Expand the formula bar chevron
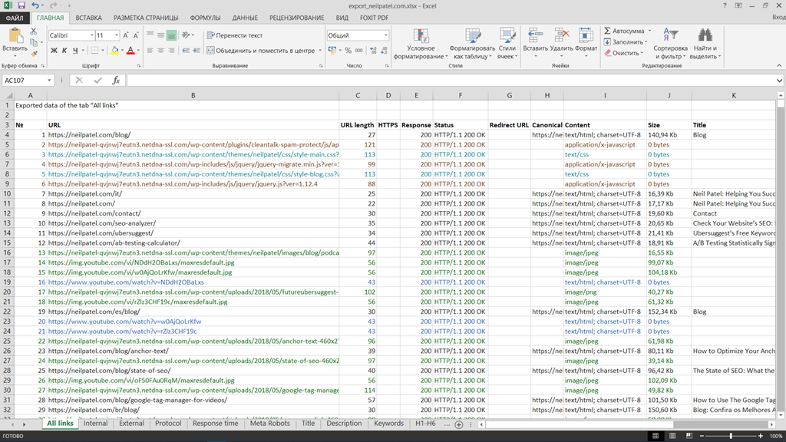786x442 pixels. click(780, 80)
